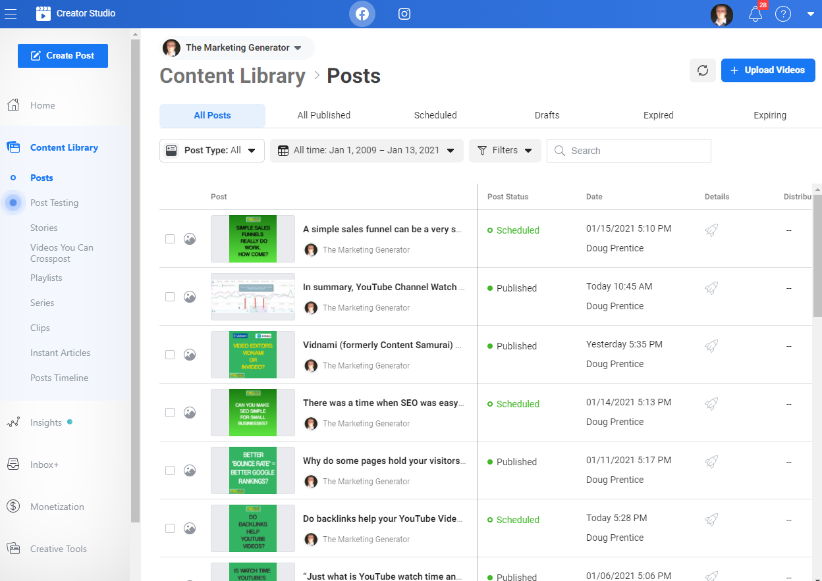Select the All Posts tab
The width and height of the screenshot is (822, 581).
click(x=212, y=115)
